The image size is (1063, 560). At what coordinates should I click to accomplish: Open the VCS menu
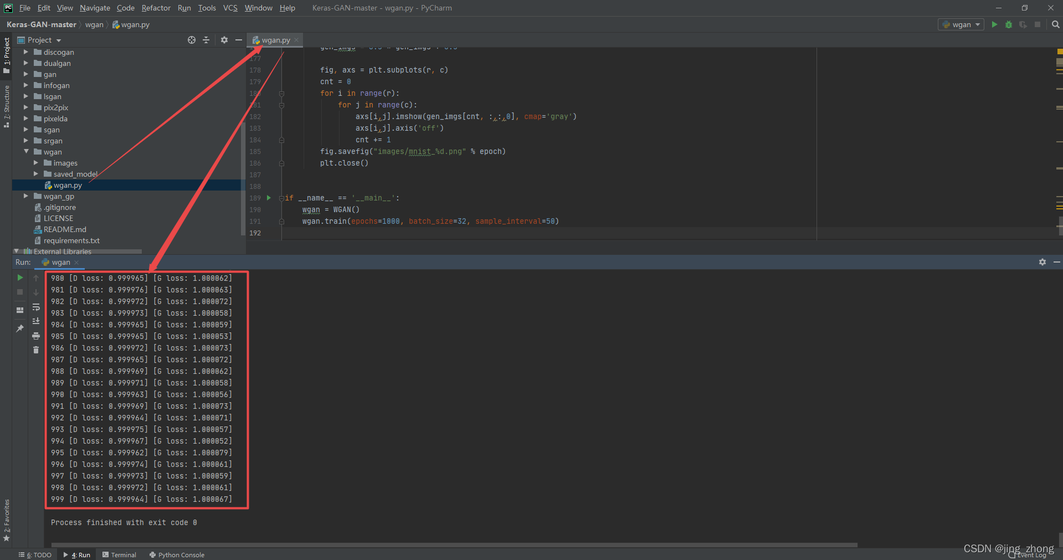[x=230, y=8]
